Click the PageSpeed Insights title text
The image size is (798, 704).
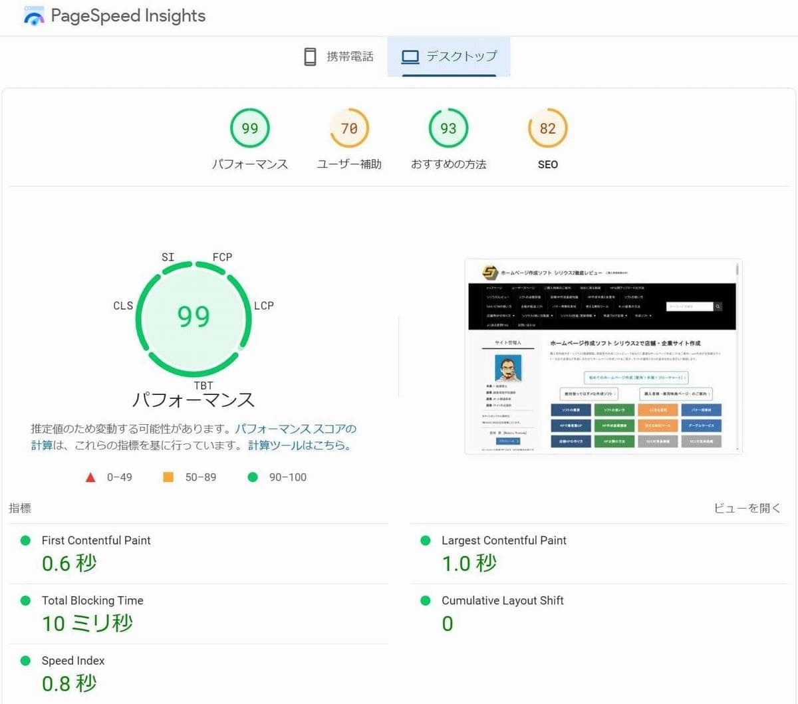128,17
